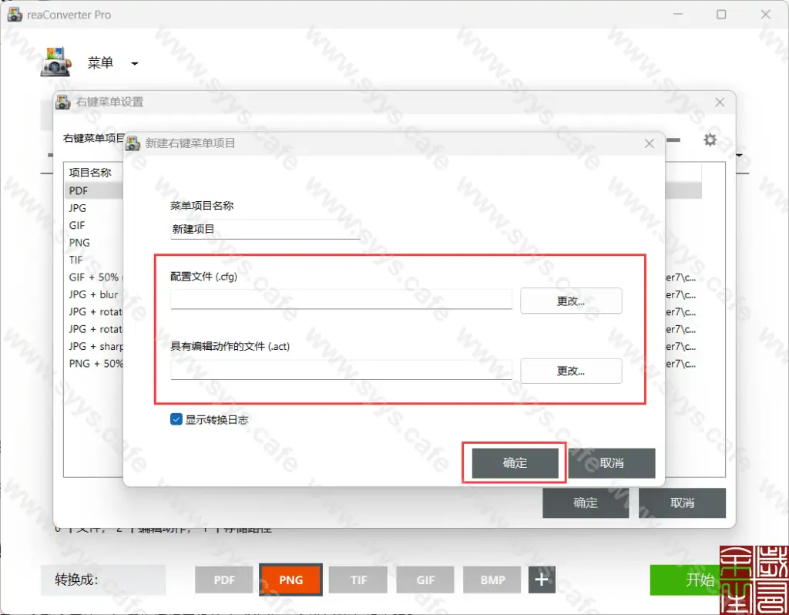Maximize the reaConverter Pro window

pyautogui.click(x=721, y=15)
